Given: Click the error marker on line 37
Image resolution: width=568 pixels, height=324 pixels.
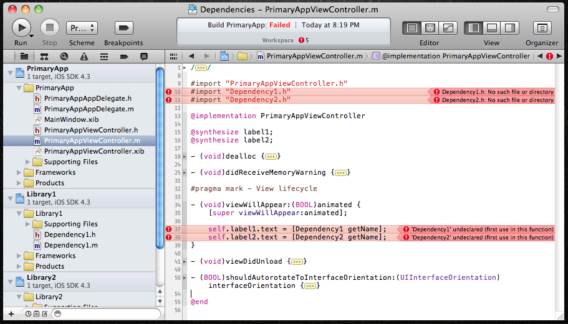Looking at the screenshot, I should (168, 229).
